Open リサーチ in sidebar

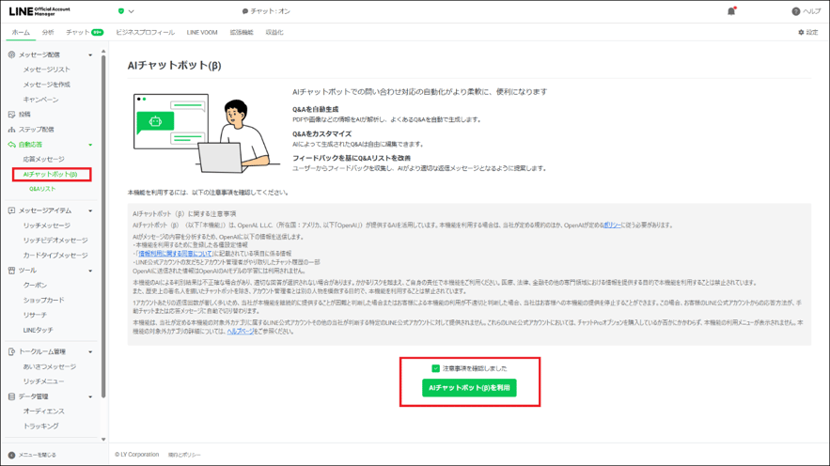coord(35,315)
